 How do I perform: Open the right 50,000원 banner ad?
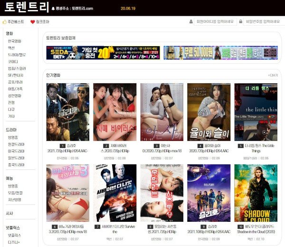(220, 52)
